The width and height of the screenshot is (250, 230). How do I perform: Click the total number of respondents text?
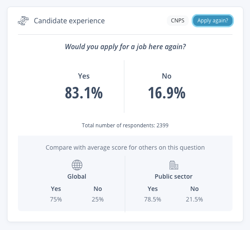125,125
